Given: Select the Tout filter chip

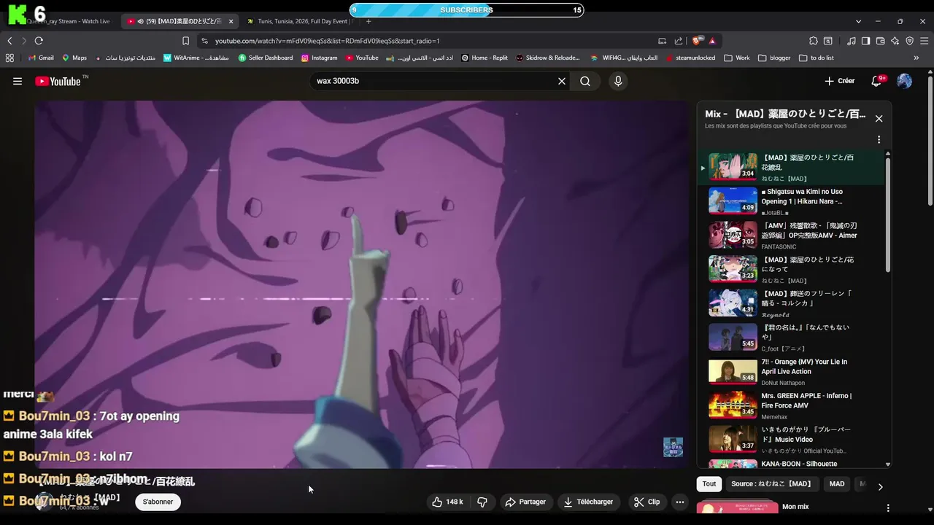Looking at the screenshot, I should pyautogui.click(x=709, y=483).
